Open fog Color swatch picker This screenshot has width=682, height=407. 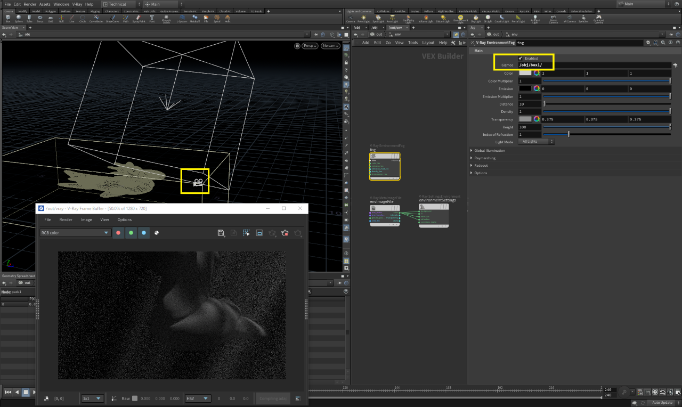525,73
